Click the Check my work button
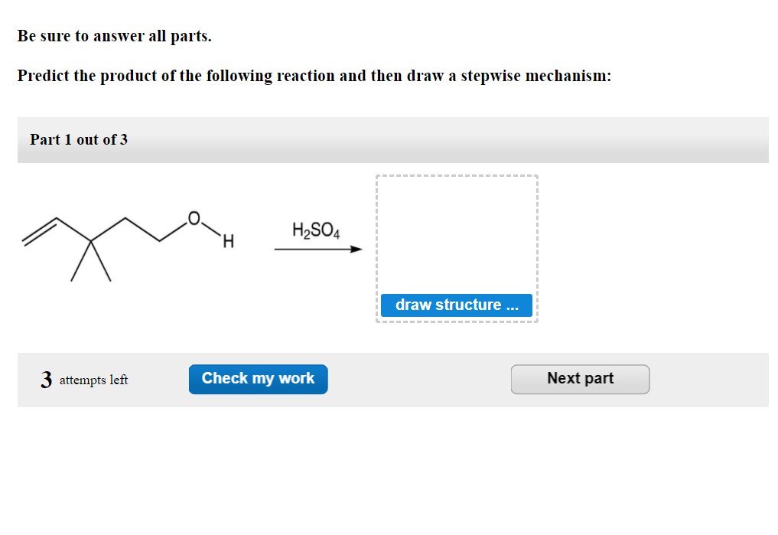 pos(258,379)
